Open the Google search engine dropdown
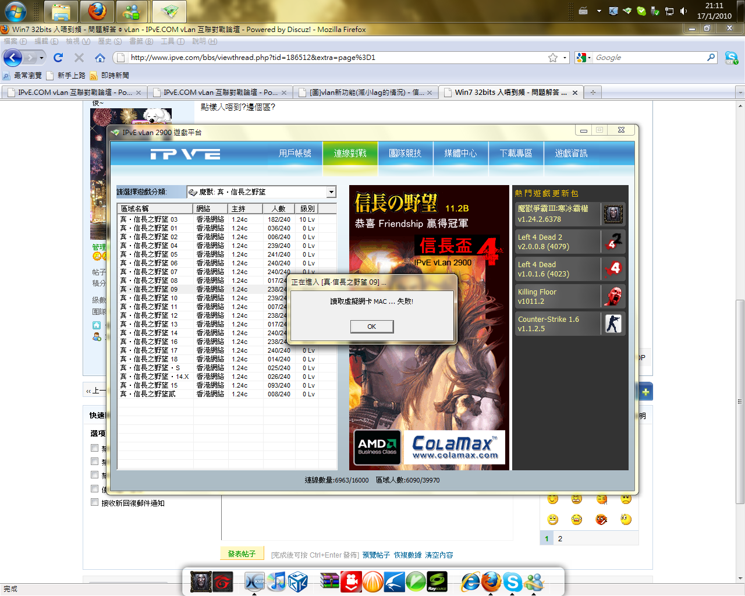This screenshot has width=745, height=596. [583, 58]
